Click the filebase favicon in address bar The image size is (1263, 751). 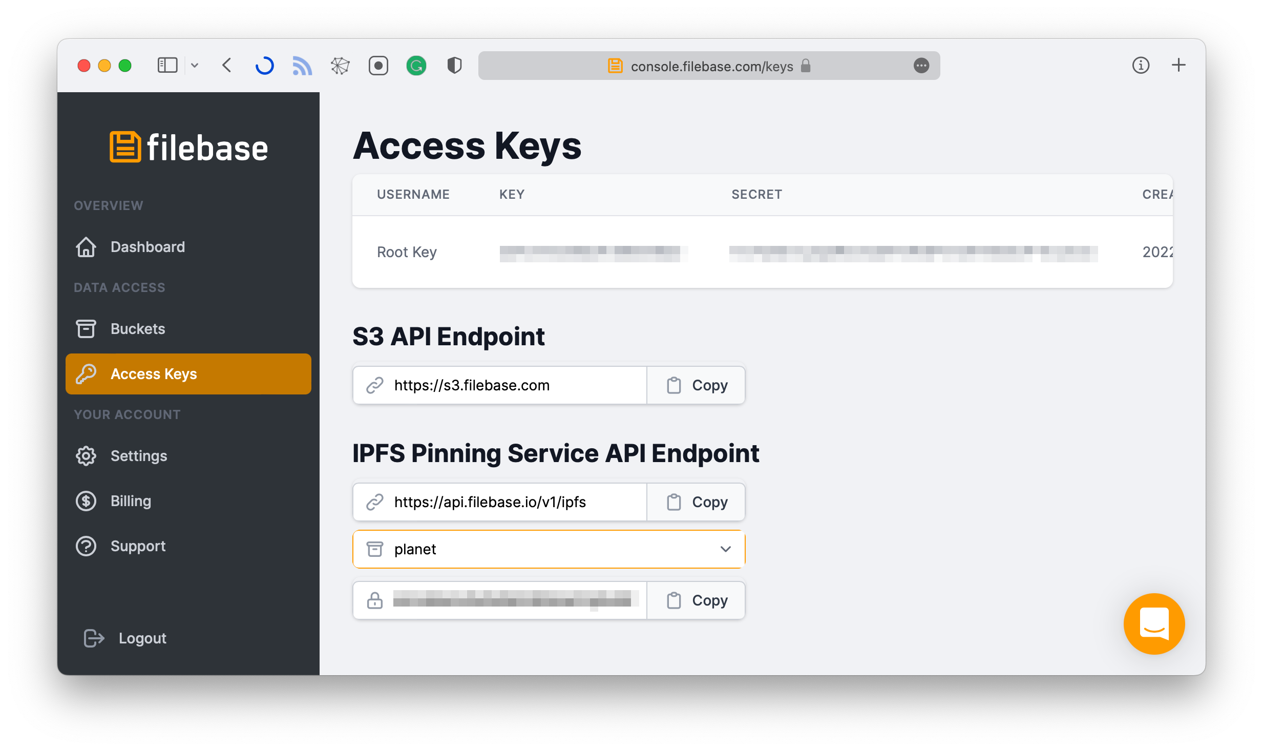coord(615,66)
